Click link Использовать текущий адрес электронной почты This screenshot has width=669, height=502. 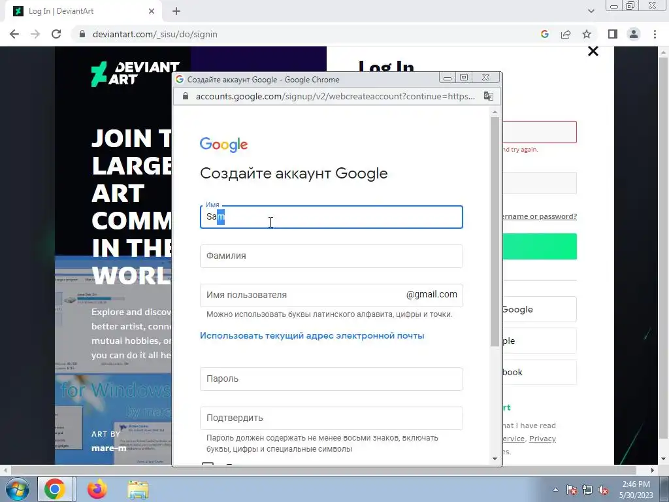click(x=312, y=335)
